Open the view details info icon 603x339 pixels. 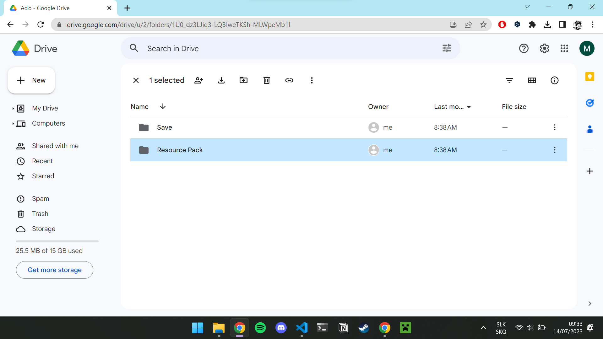(x=555, y=80)
